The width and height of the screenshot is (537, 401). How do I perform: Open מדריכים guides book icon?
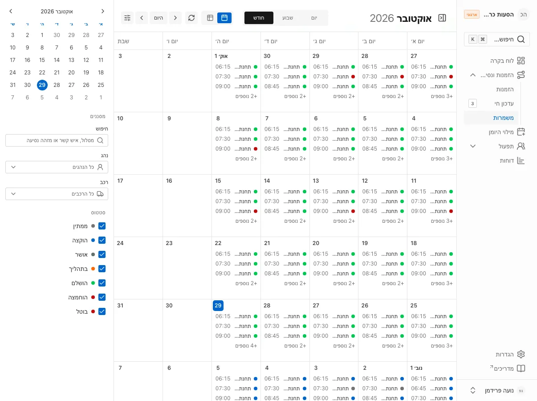coord(521,368)
